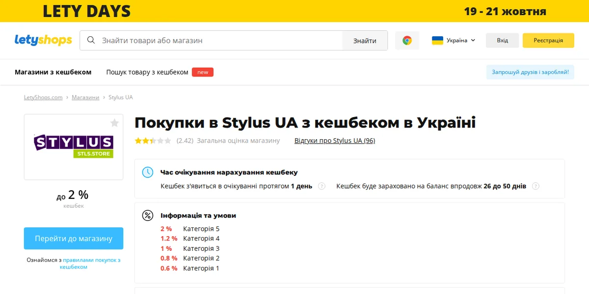Click the LETY DAYS banner title
The width and height of the screenshot is (589, 294).
(86, 11)
